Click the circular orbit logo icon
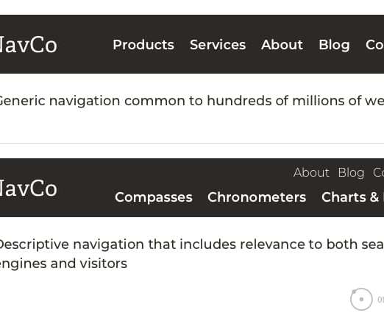Screen dimensions: 384x321 tap(361, 299)
